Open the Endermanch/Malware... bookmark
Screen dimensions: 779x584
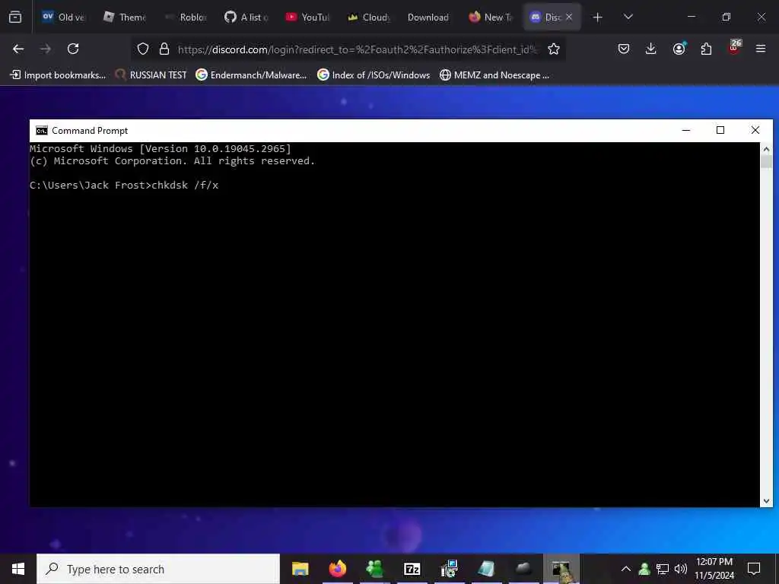click(251, 75)
